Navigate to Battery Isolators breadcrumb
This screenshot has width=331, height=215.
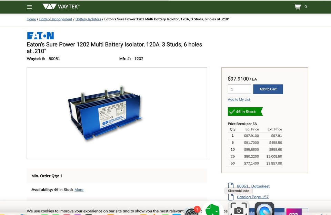88,19
